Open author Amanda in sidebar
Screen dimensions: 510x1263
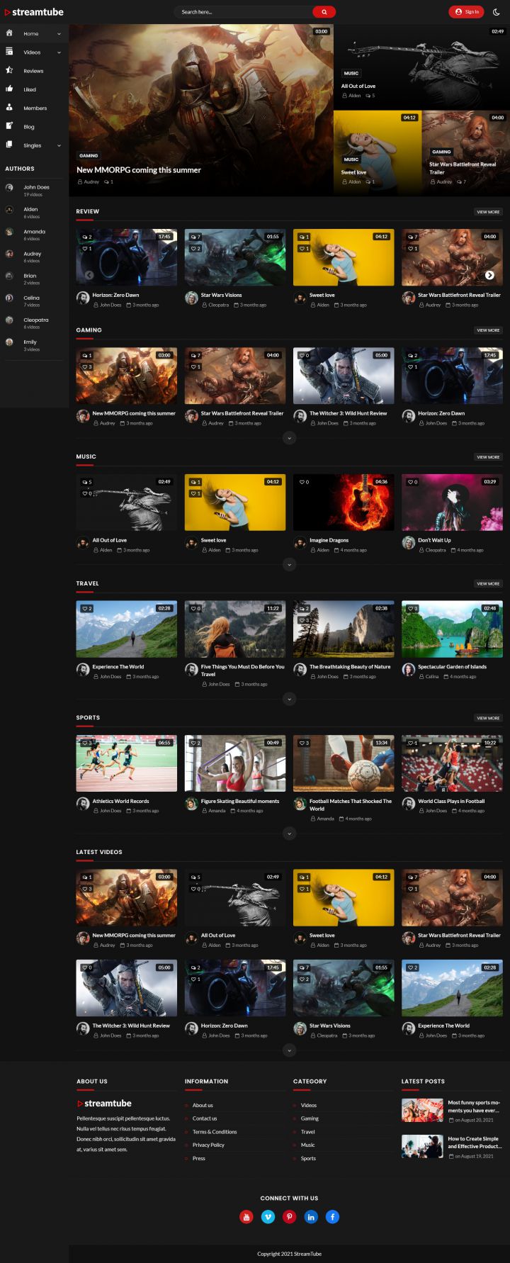pos(34,232)
